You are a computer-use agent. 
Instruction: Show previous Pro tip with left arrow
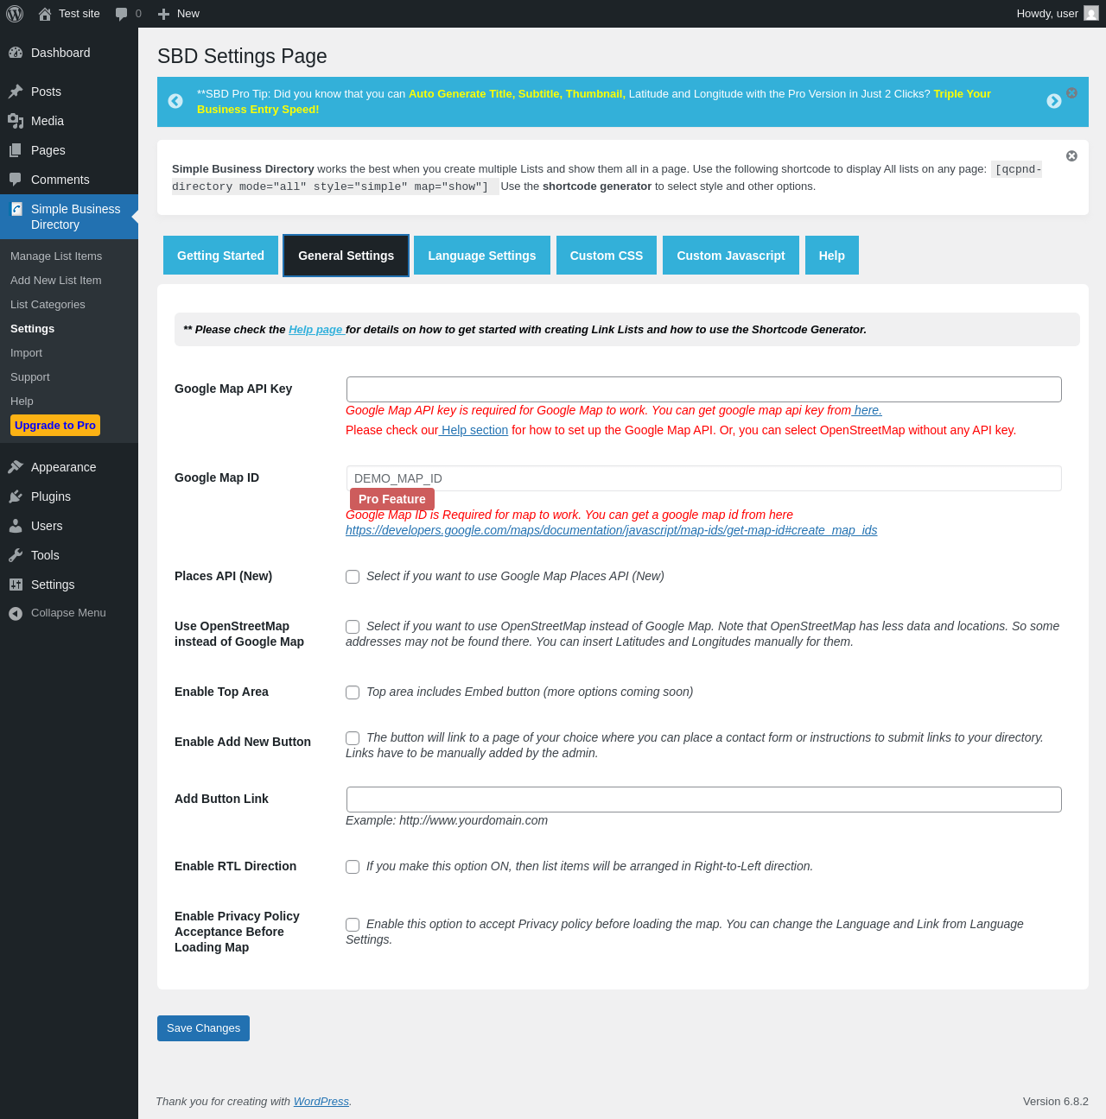coord(175,101)
